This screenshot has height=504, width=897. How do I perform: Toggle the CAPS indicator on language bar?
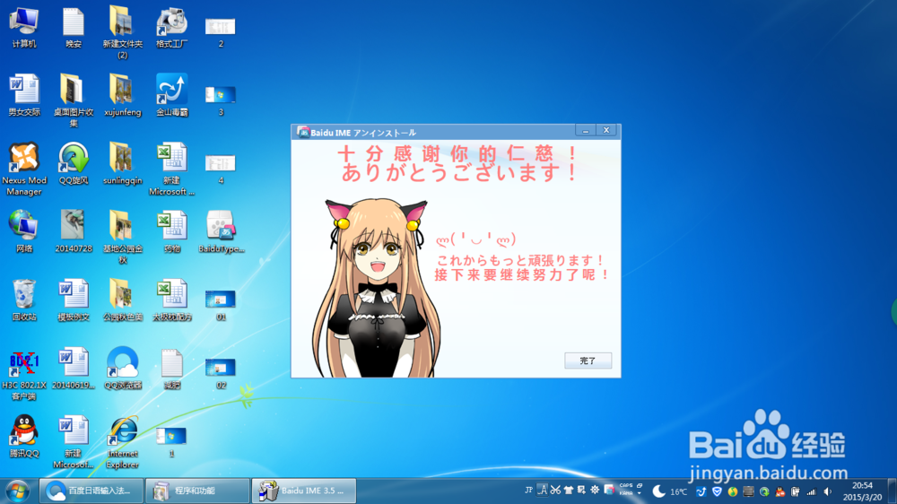coord(626,486)
